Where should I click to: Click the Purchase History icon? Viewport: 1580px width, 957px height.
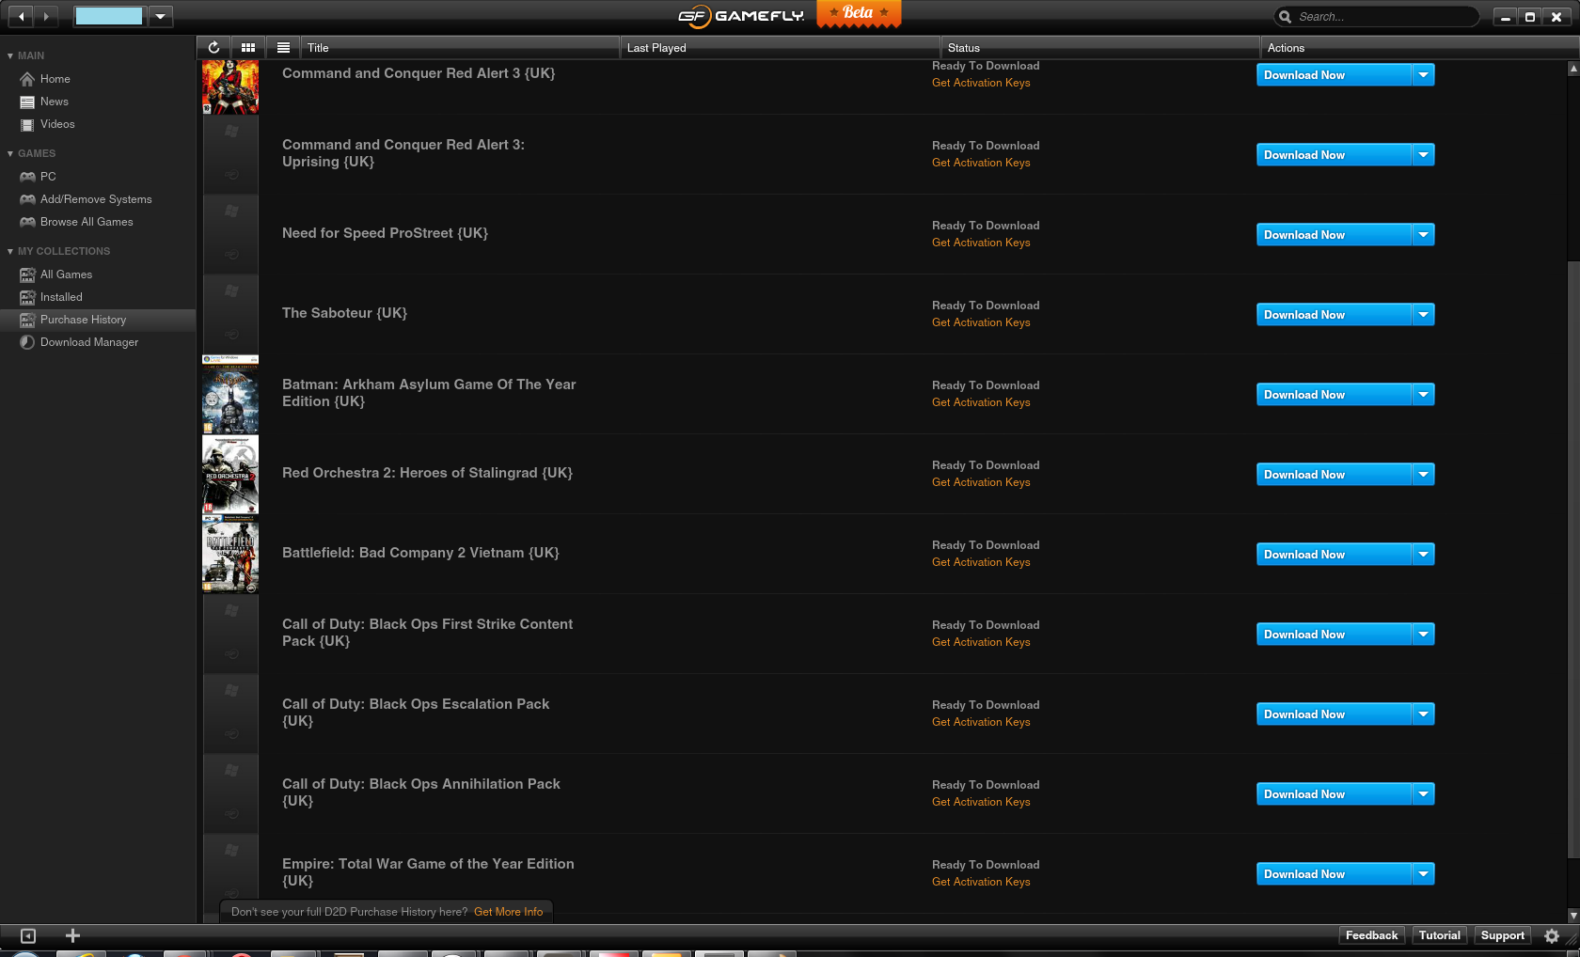pyautogui.click(x=27, y=320)
